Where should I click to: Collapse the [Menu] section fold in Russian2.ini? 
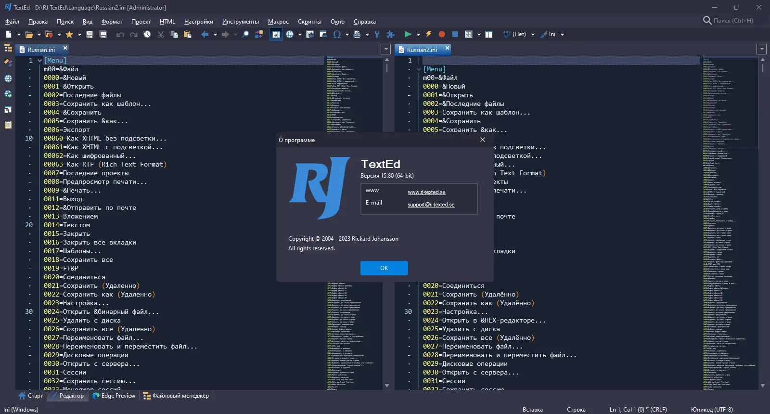419,69
